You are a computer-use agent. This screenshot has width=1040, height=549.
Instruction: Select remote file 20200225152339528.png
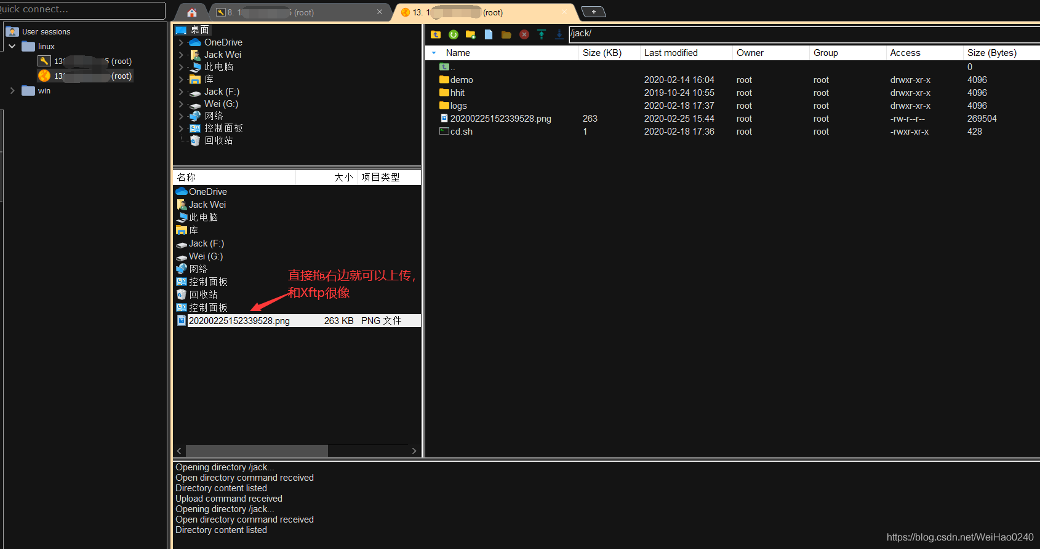[x=495, y=119]
